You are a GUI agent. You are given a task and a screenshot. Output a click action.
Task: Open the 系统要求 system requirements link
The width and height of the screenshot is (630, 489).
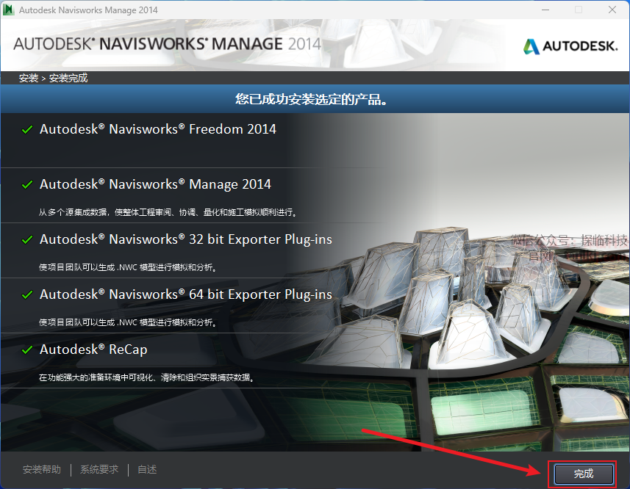(99, 469)
